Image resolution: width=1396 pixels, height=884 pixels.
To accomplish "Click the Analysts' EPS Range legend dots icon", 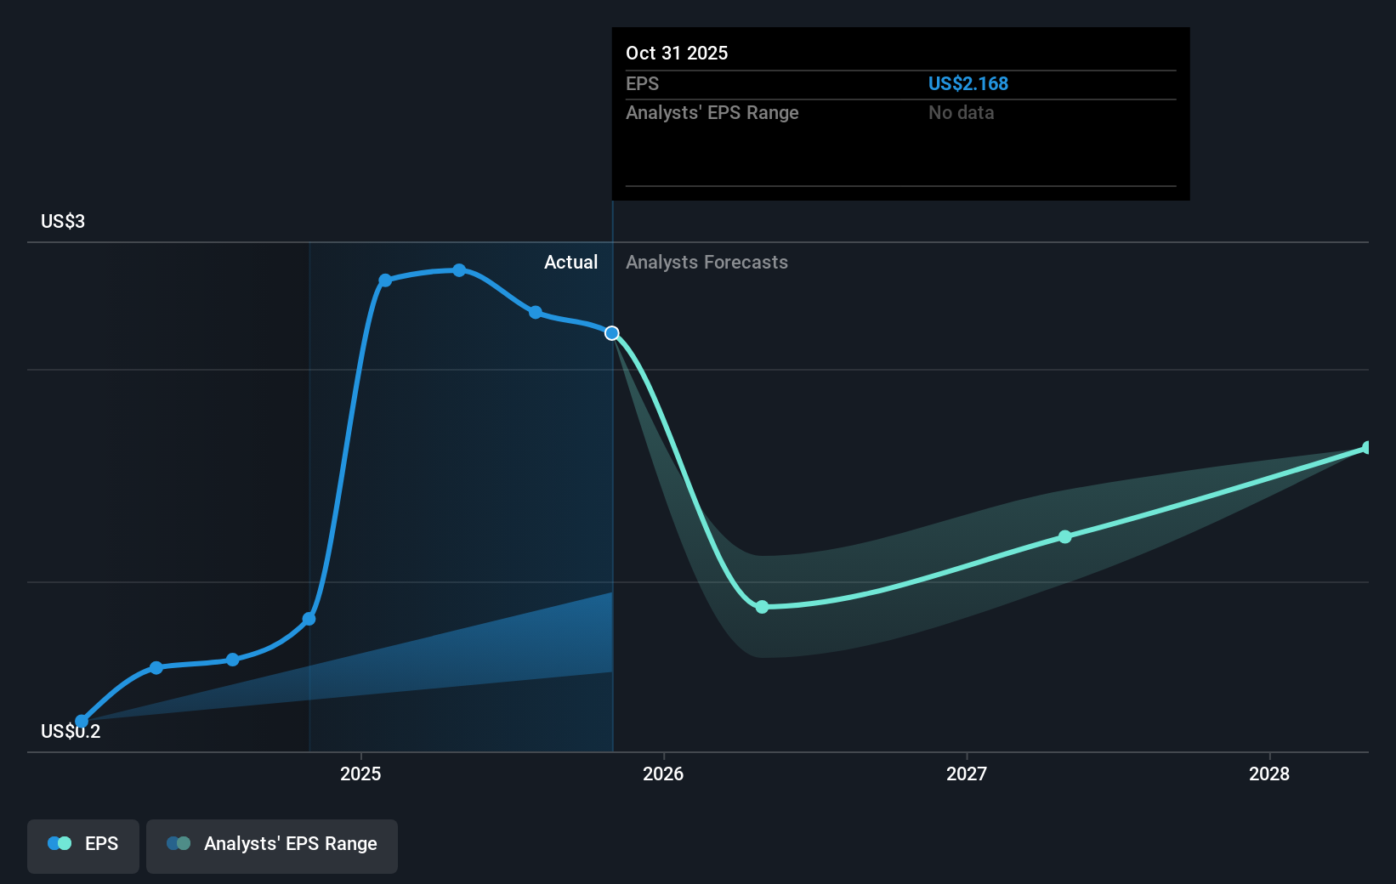I will [179, 843].
